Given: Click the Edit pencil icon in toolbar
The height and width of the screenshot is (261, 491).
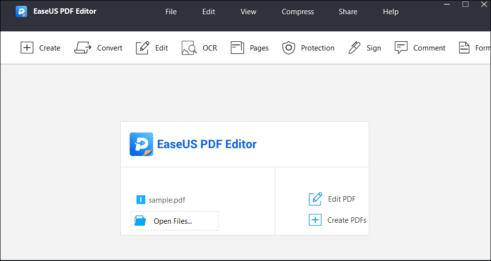Looking at the screenshot, I should point(142,48).
